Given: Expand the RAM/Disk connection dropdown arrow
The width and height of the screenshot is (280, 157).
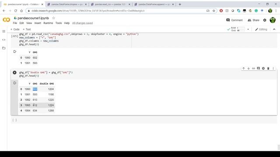Looking at the screenshot, I should [248, 29].
